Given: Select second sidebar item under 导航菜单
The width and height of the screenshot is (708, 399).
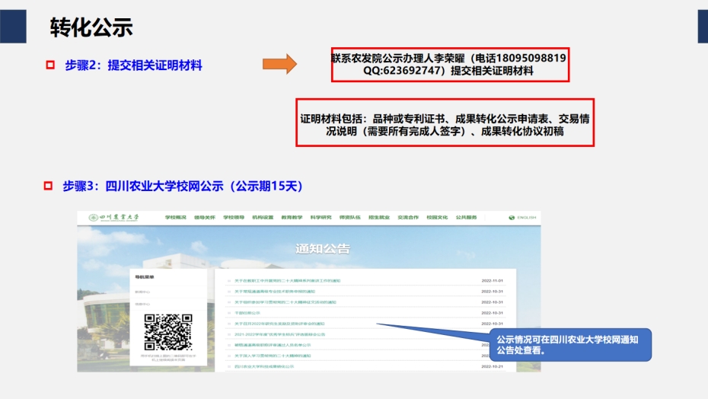Looking at the screenshot, I should click(x=142, y=304).
